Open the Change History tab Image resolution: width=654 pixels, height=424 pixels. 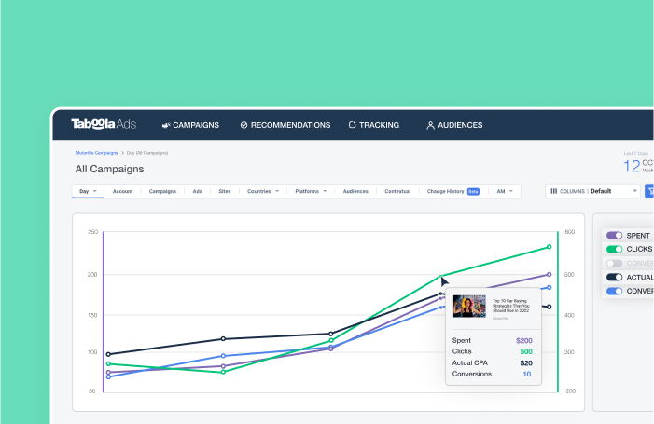pos(445,191)
